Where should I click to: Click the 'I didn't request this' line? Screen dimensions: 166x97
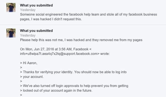click(x=51, y=19)
